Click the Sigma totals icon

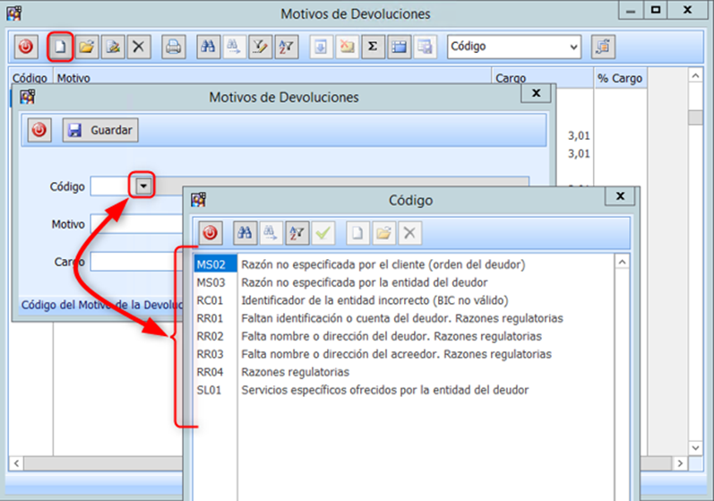point(372,46)
